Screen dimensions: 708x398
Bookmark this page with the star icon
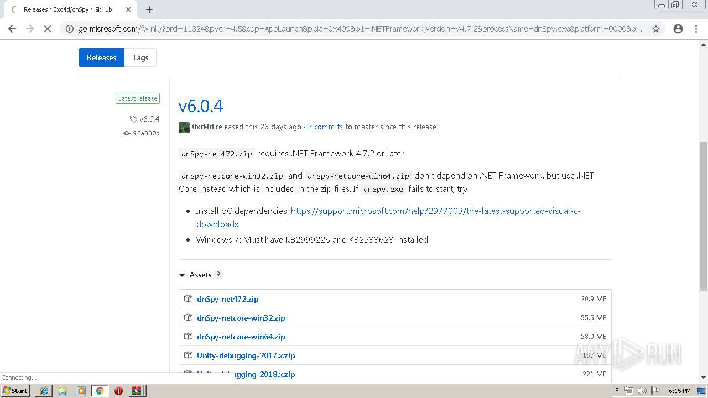656,29
